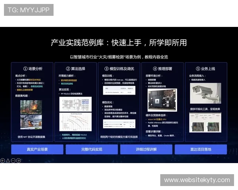Select the 数据增强 bullet
The height and width of the screenshot is (190, 238).
108,106
